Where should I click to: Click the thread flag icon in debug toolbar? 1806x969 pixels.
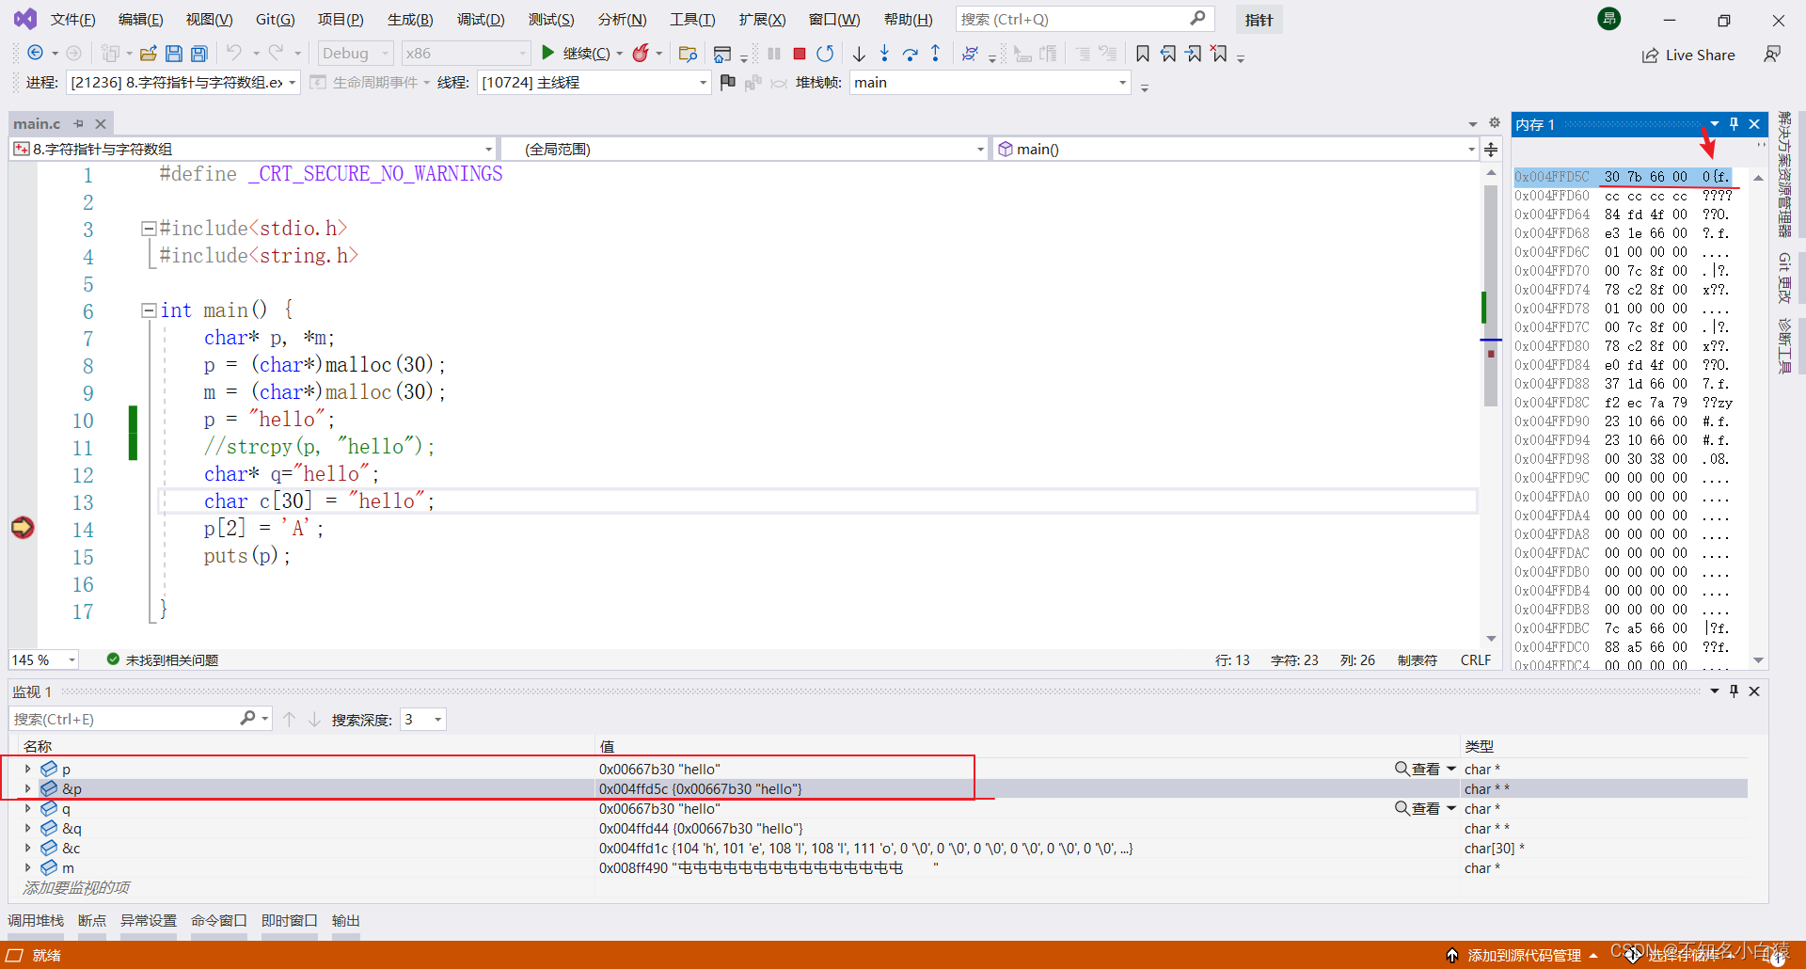coord(727,83)
